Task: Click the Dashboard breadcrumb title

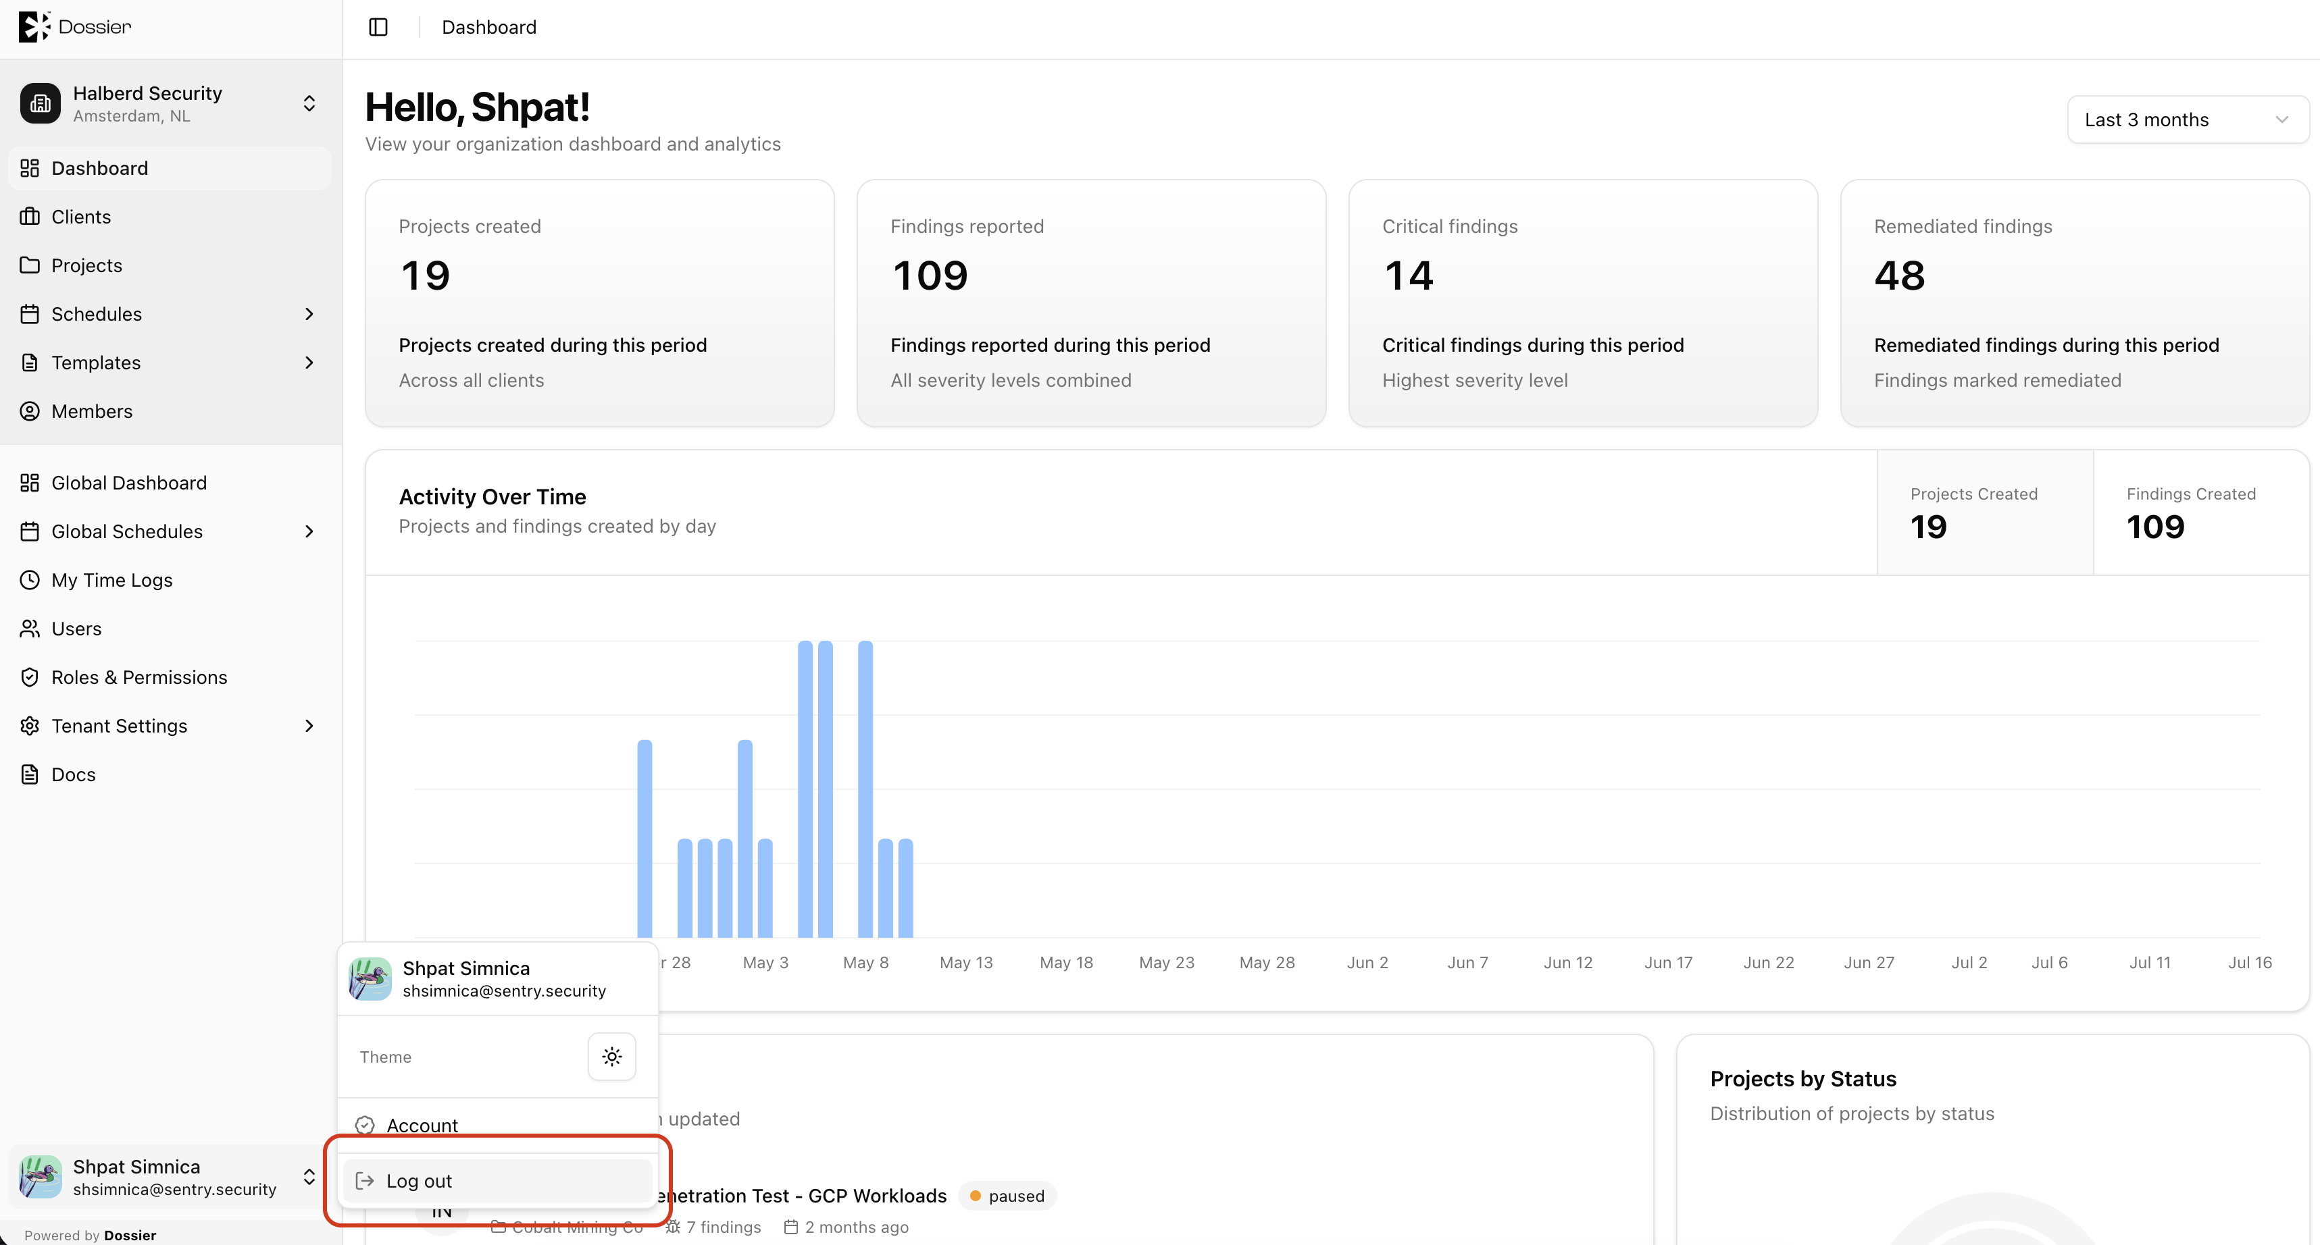Action: (x=489, y=27)
